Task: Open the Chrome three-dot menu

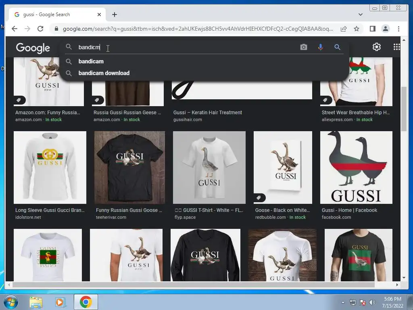Action: pos(398,29)
